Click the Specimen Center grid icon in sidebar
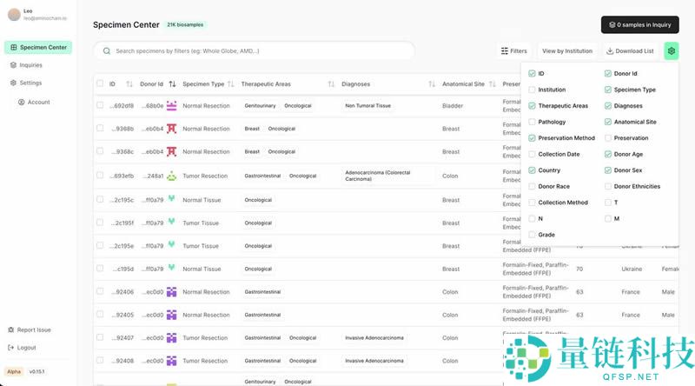The image size is (695, 386). pyautogui.click(x=14, y=47)
